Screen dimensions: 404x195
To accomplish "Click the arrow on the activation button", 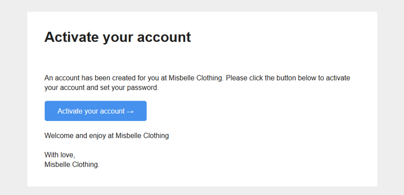I will pos(130,111).
